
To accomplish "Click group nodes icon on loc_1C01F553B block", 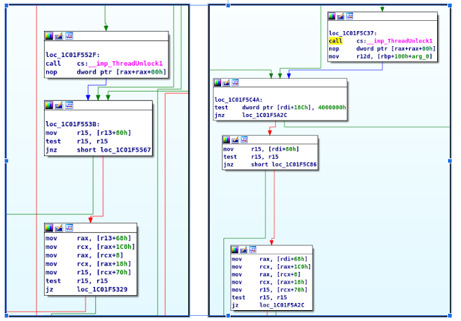I will (69, 105).
